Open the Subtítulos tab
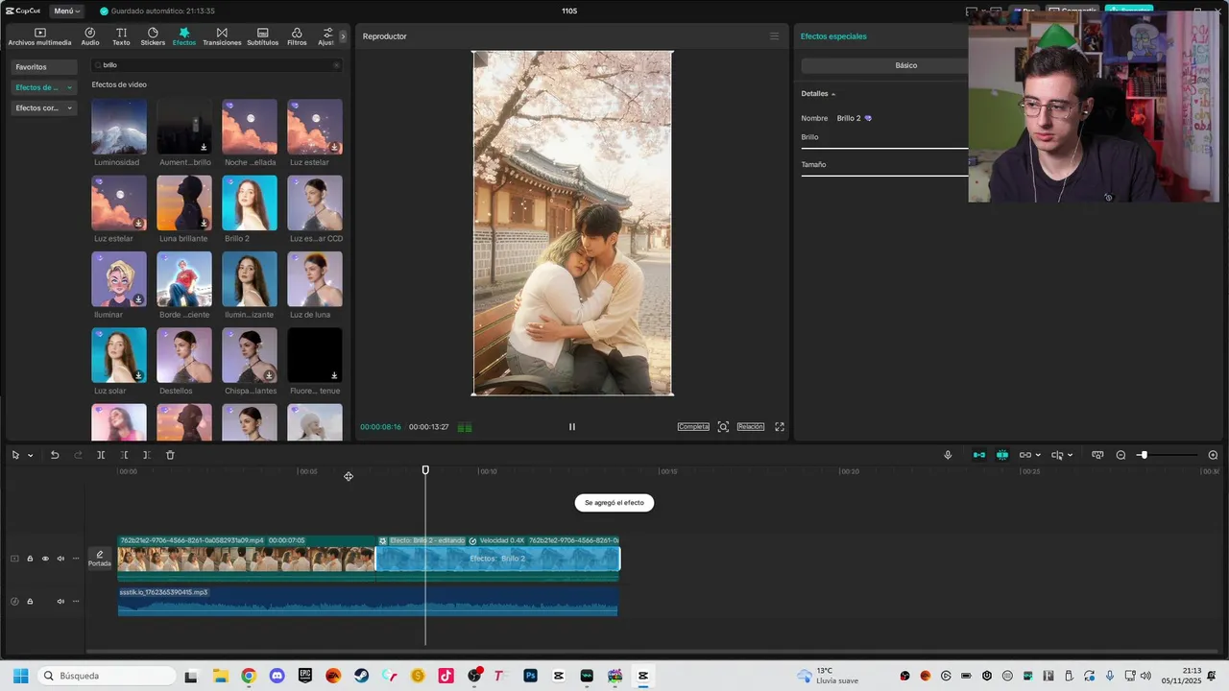Image resolution: width=1229 pixels, height=691 pixels. pyautogui.click(x=262, y=36)
